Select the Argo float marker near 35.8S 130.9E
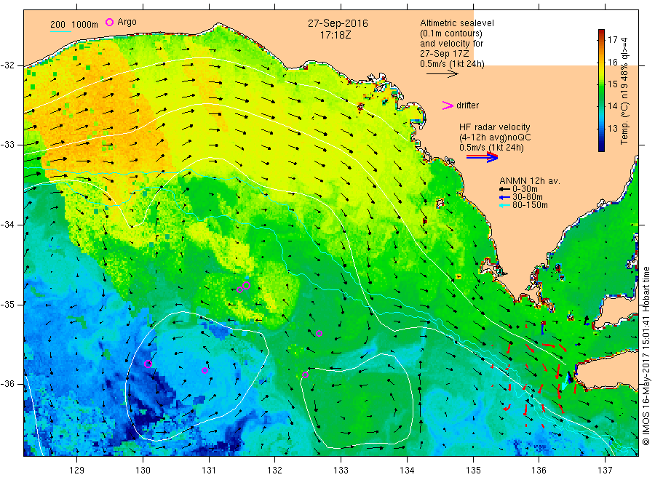The width and height of the screenshot is (655, 480). coord(205,370)
